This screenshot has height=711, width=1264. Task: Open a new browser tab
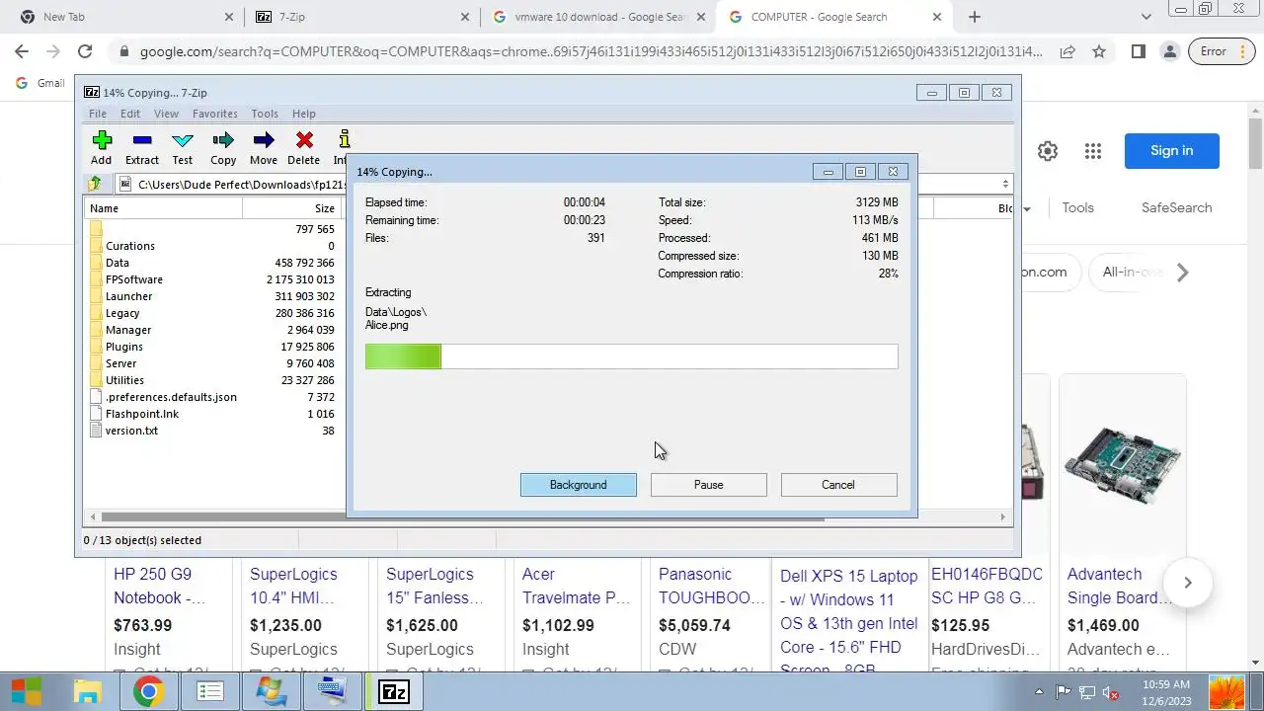click(x=975, y=17)
